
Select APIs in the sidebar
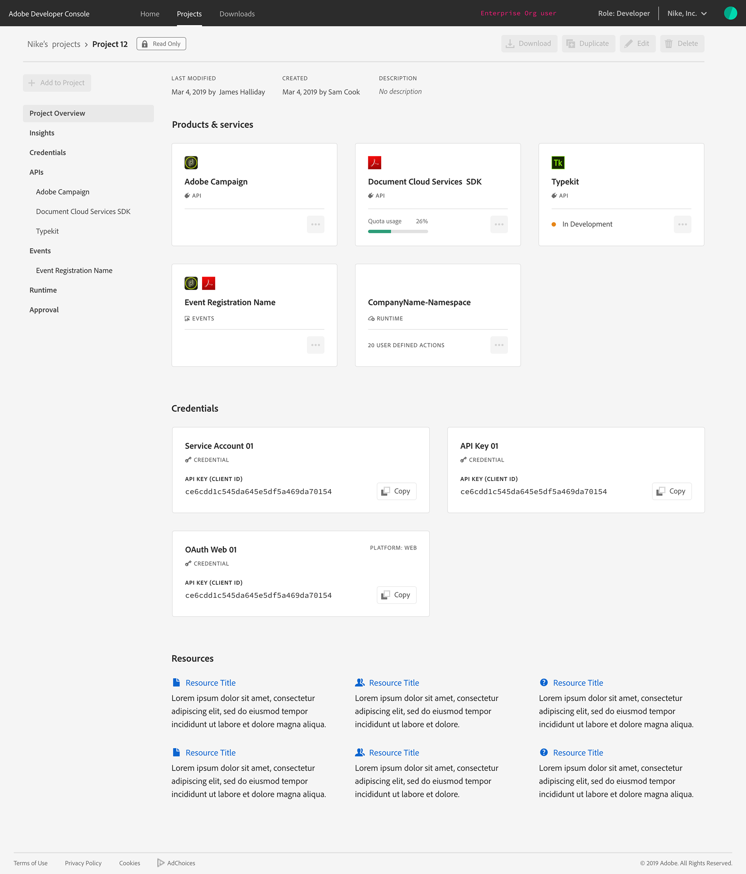(x=36, y=172)
